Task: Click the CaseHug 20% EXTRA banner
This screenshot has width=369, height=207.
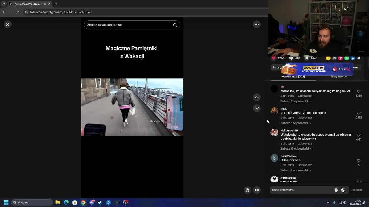Action: click(317, 69)
